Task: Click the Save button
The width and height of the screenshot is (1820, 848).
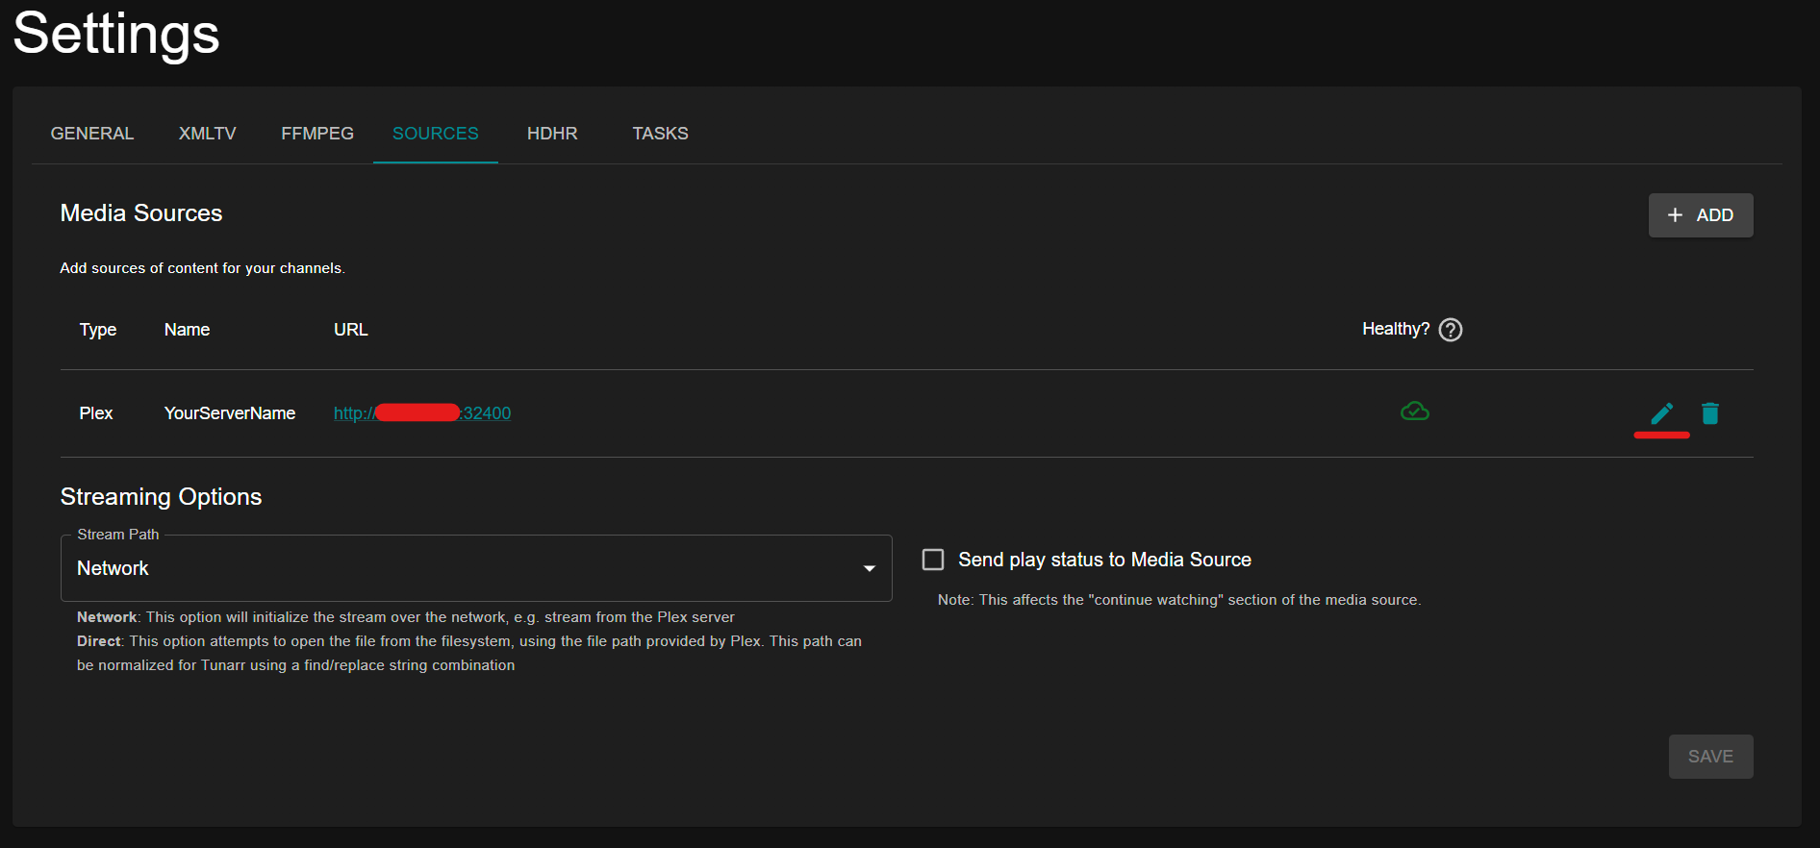Action: click(1710, 757)
